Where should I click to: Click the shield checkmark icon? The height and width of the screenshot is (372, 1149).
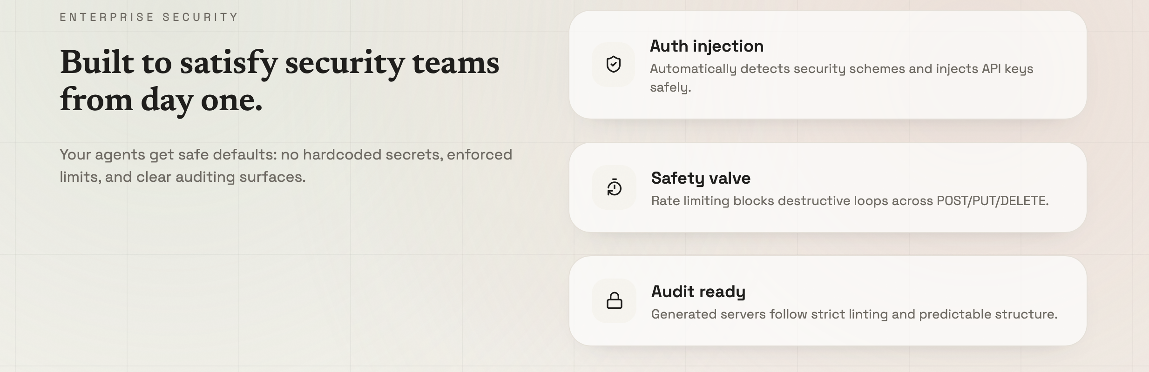tap(613, 64)
